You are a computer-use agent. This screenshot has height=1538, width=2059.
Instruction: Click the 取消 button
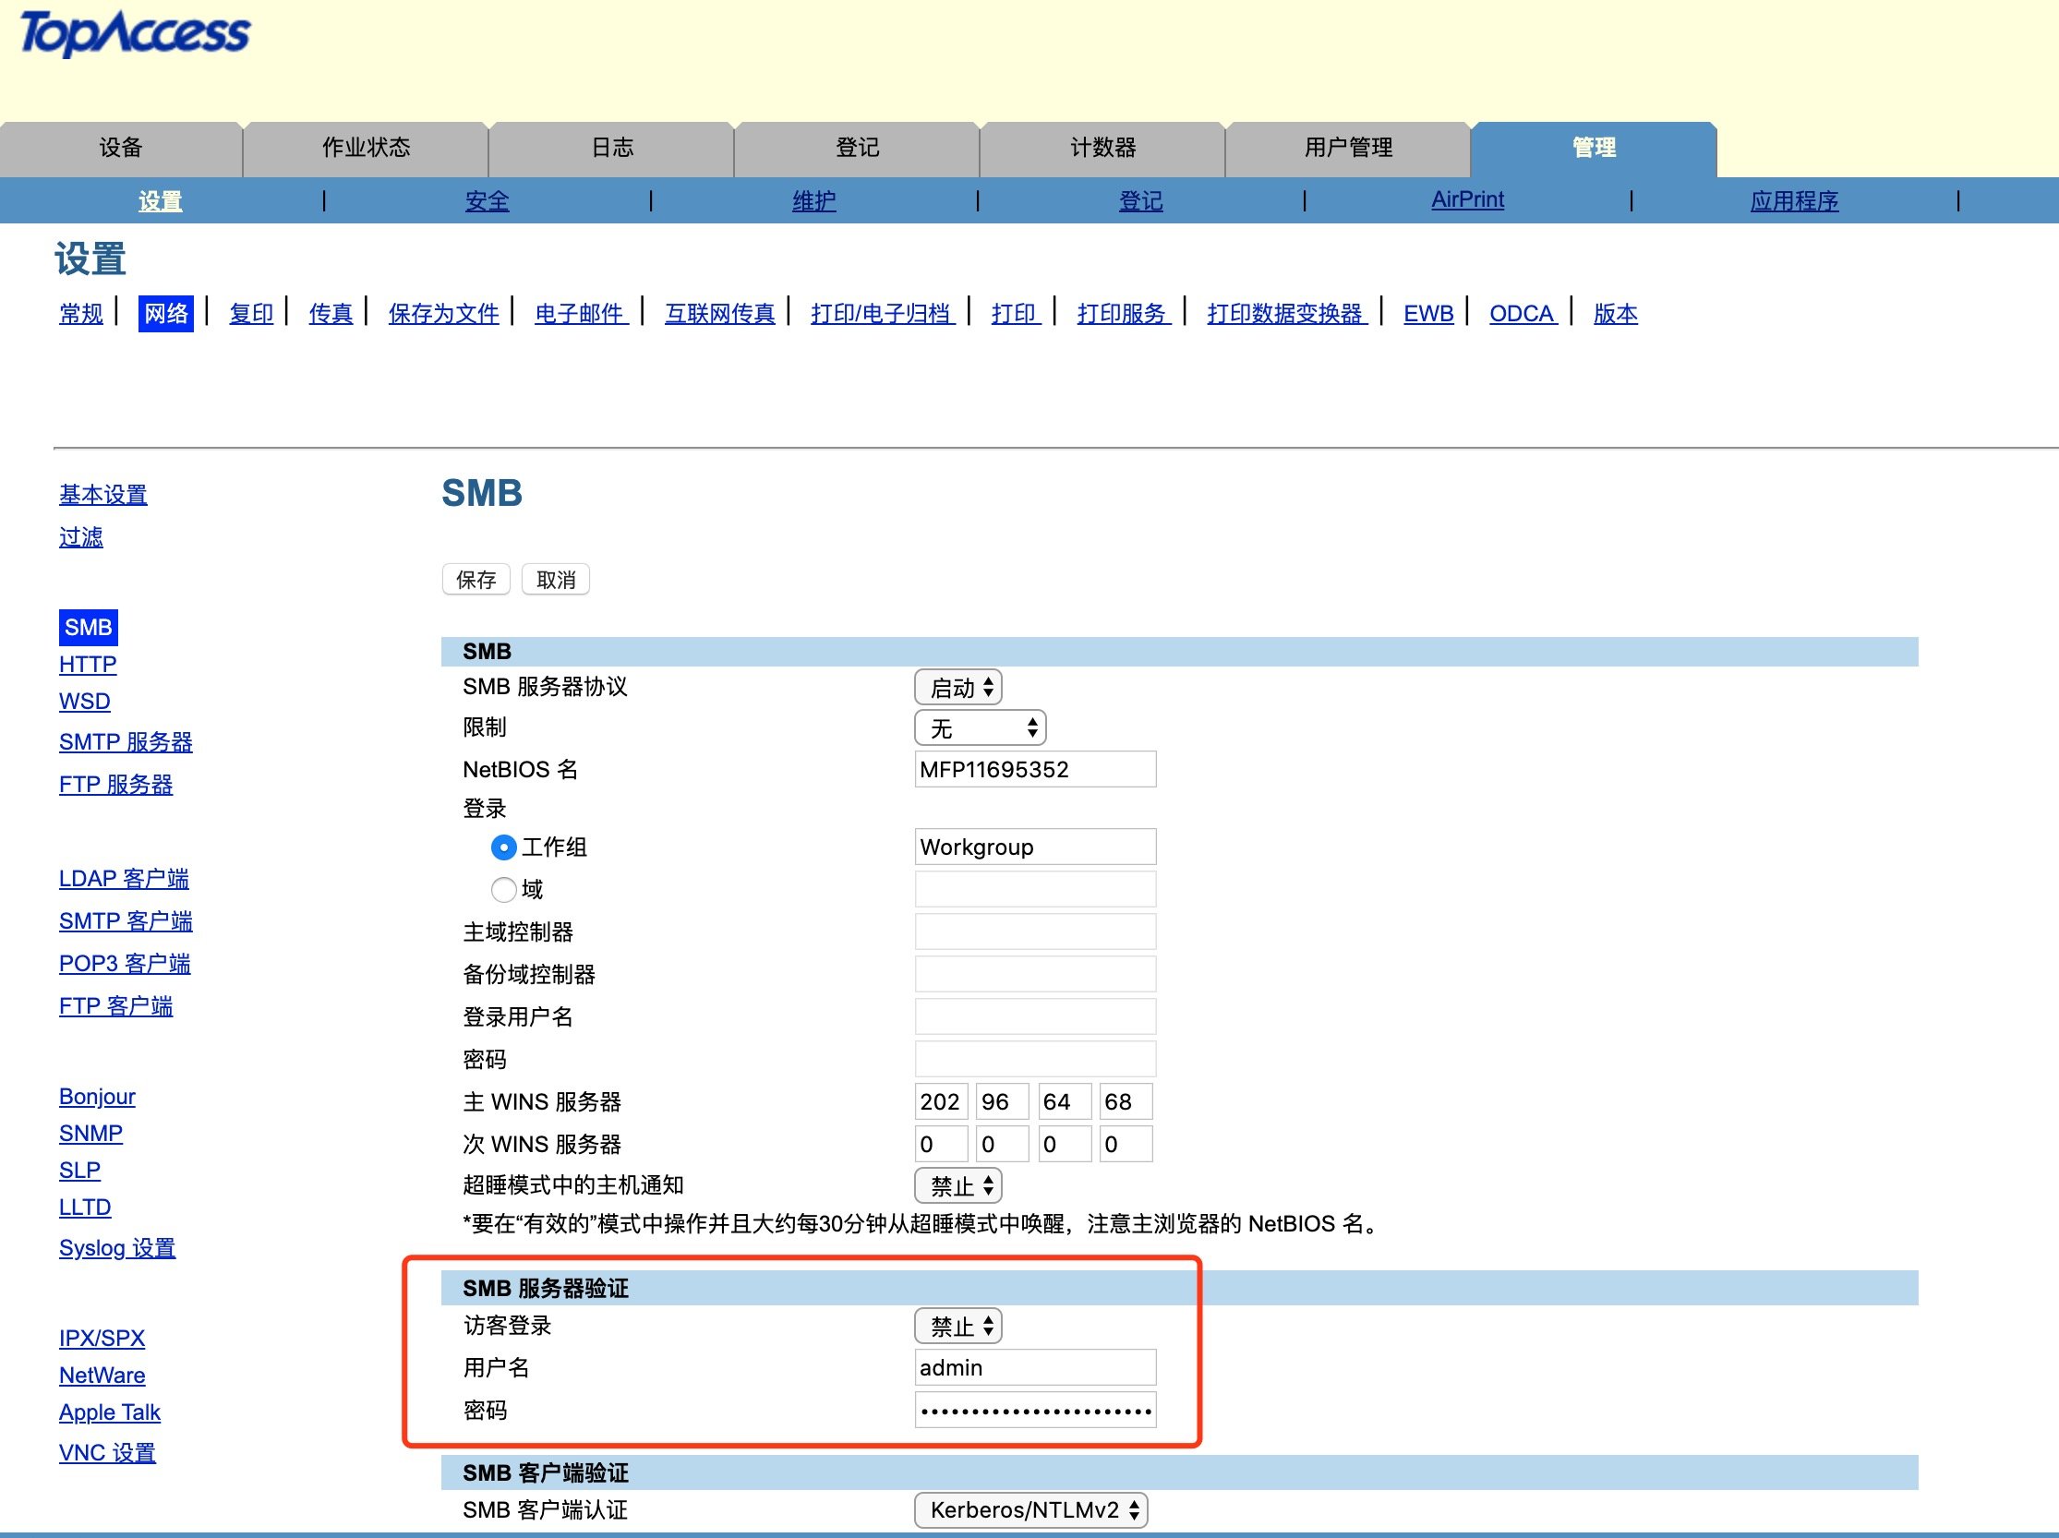pos(556,581)
